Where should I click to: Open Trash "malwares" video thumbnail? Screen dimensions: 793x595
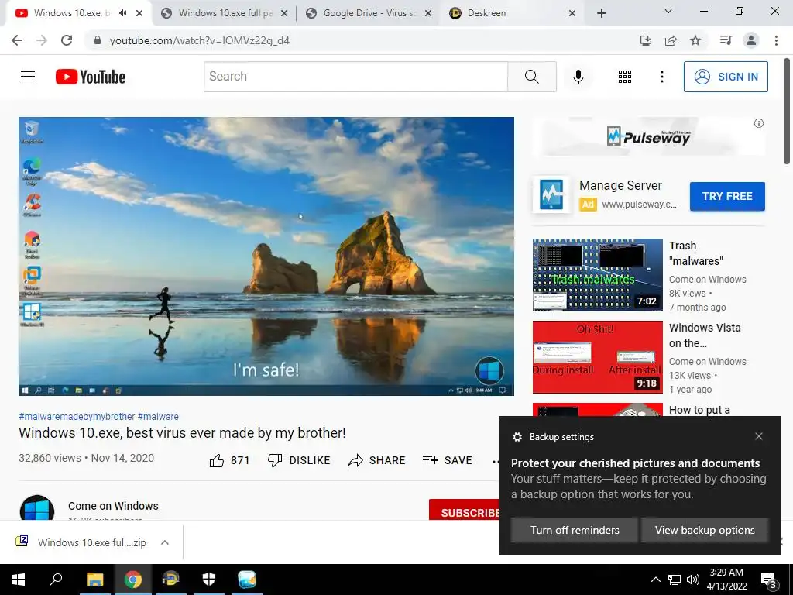pos(597,275)
